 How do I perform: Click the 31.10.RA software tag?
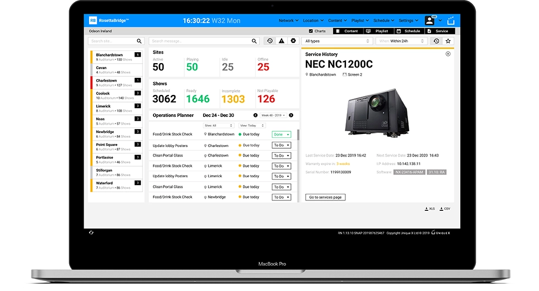437,172
